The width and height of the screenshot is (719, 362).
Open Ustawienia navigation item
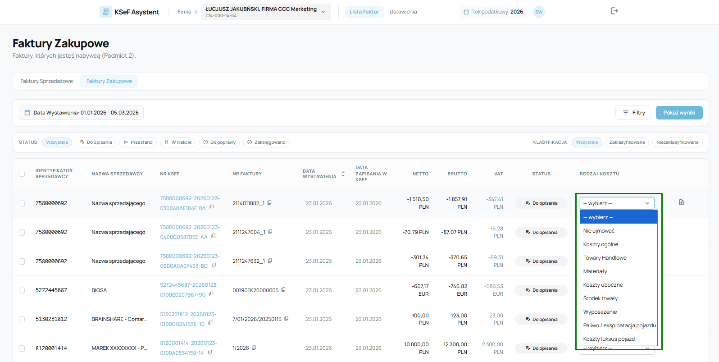pos(403,12)
